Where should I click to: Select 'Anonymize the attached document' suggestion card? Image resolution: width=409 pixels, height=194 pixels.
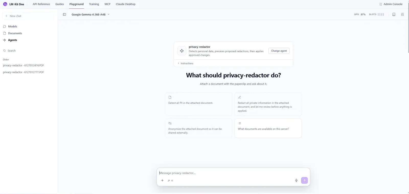click(199, 128)
